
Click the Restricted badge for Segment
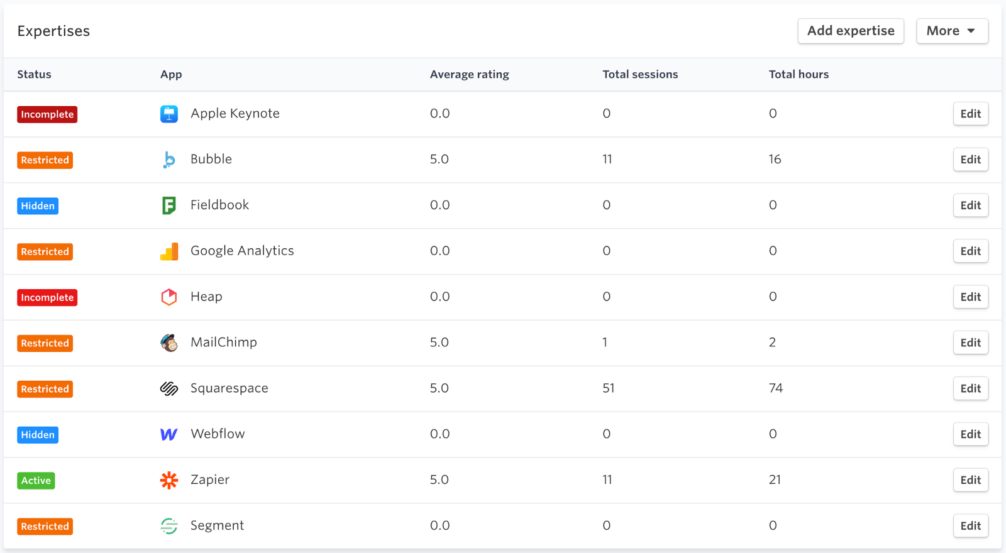[x=45, y=527]
